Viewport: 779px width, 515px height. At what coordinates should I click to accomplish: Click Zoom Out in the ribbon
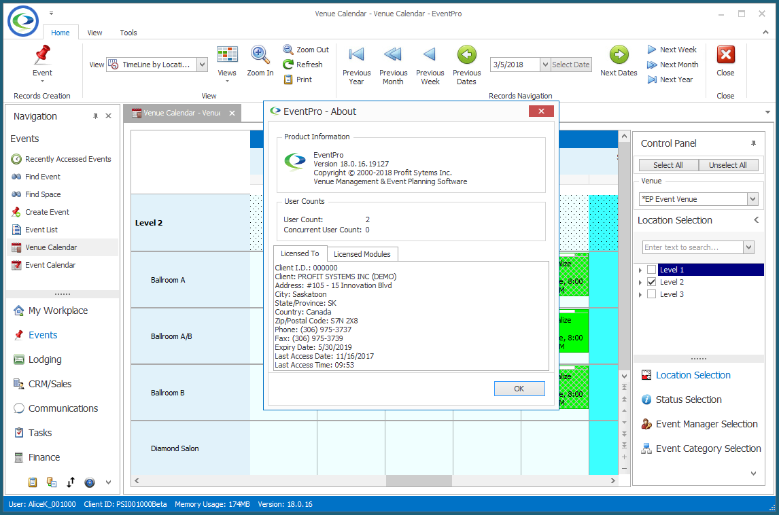(x=306, y=50)
